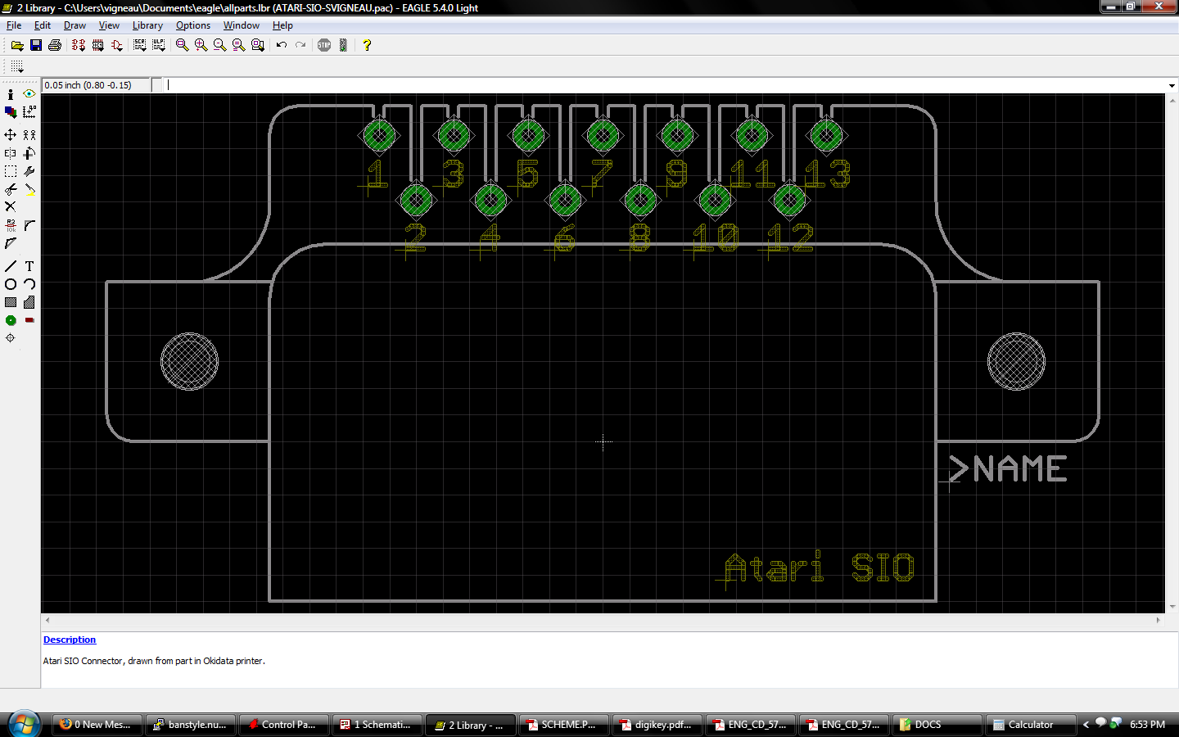Open the Help menu
The width and height of the screenshot is (1179, 737).
(282, 25)
